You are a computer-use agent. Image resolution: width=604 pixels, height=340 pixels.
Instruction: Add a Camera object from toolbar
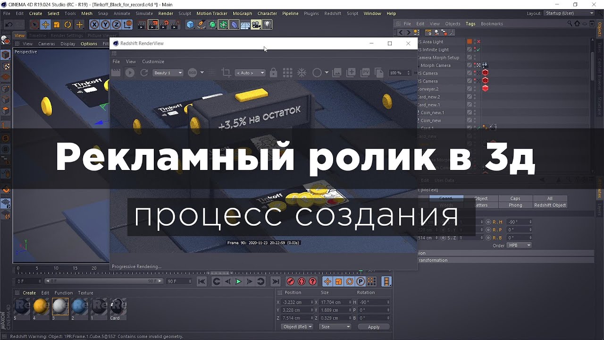[256, 25]
